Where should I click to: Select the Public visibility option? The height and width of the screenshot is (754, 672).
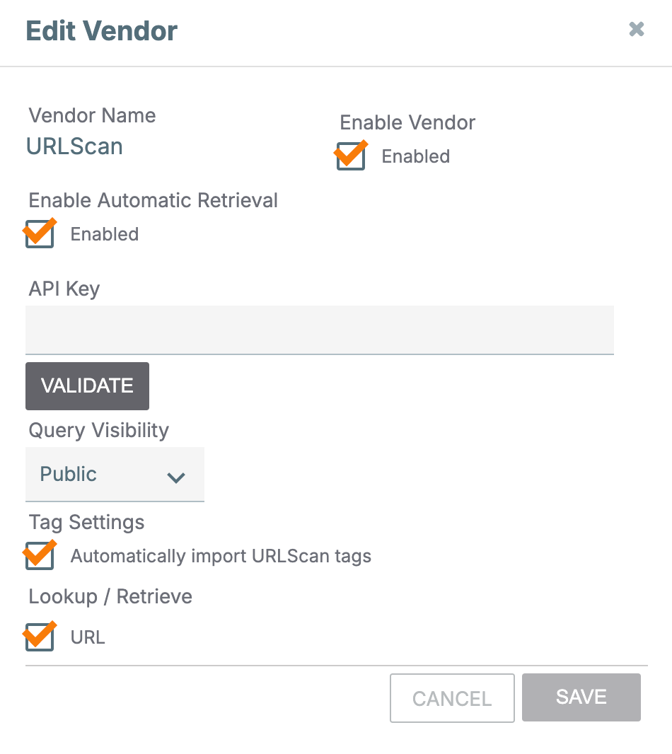click(x=68, y=474)
